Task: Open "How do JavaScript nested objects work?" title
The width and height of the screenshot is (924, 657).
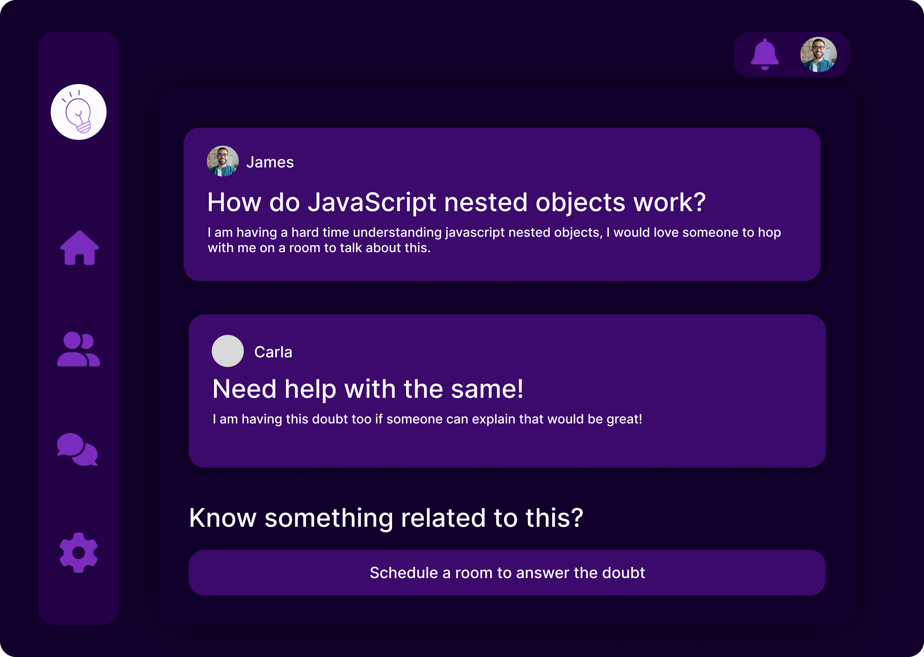Action: pos(456,202)
